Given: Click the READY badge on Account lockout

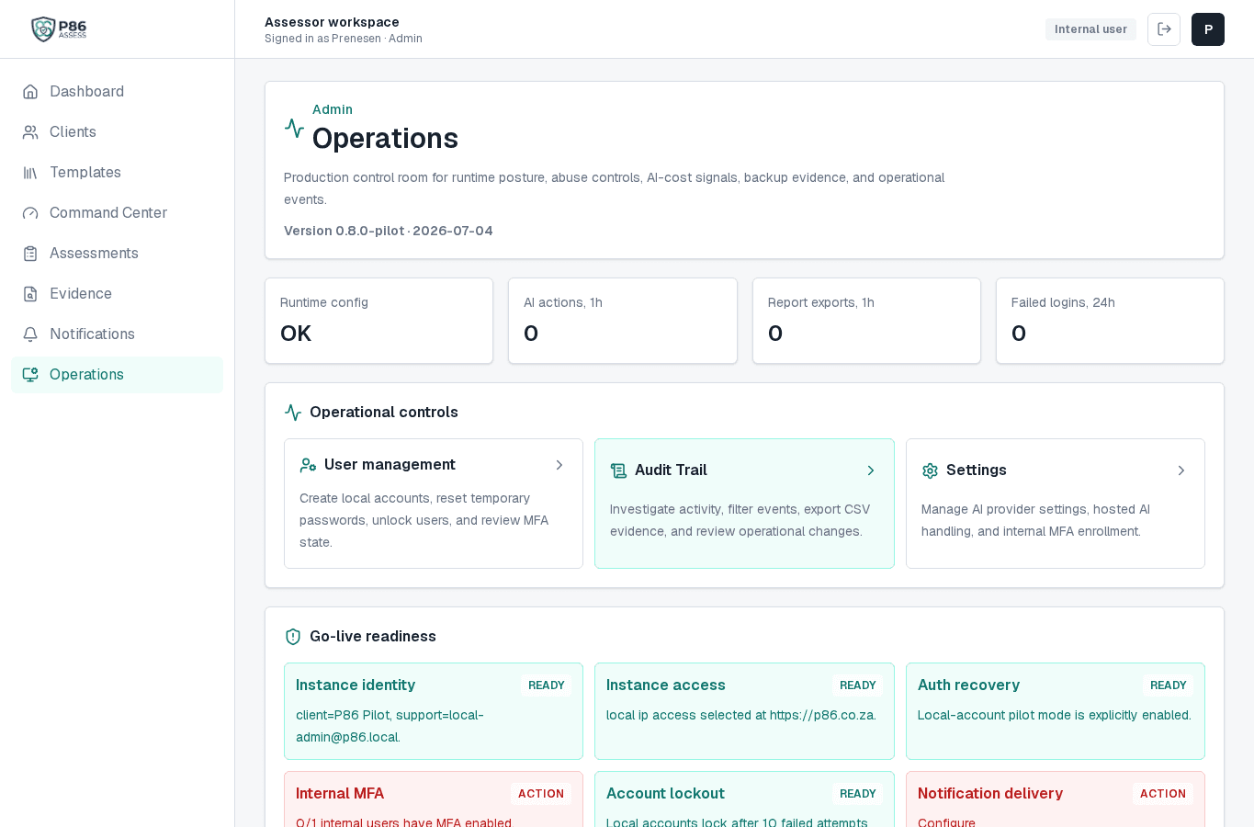Looking at the screenshot, I should click(x=858, y=794).
